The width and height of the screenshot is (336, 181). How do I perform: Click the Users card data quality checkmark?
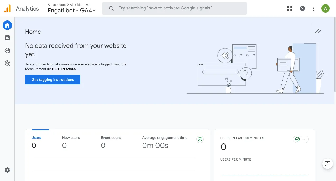coord(200,139)
